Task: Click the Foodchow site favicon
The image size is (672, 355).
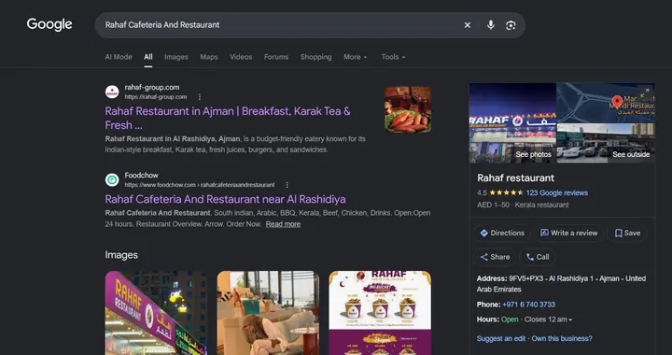Action: pos(112,179)
